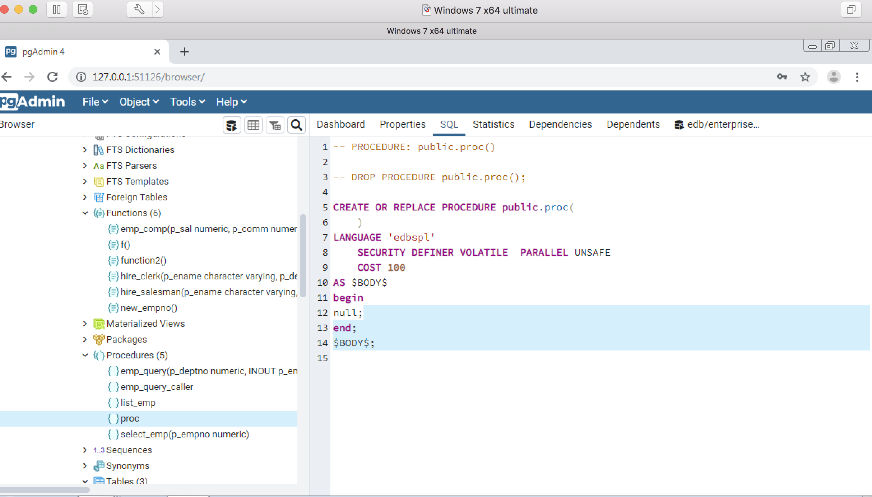This screenshot has width=872, height=497.
Task: Click the browser address bar URL
Action: pyautogui.click(x=149, y=77)
